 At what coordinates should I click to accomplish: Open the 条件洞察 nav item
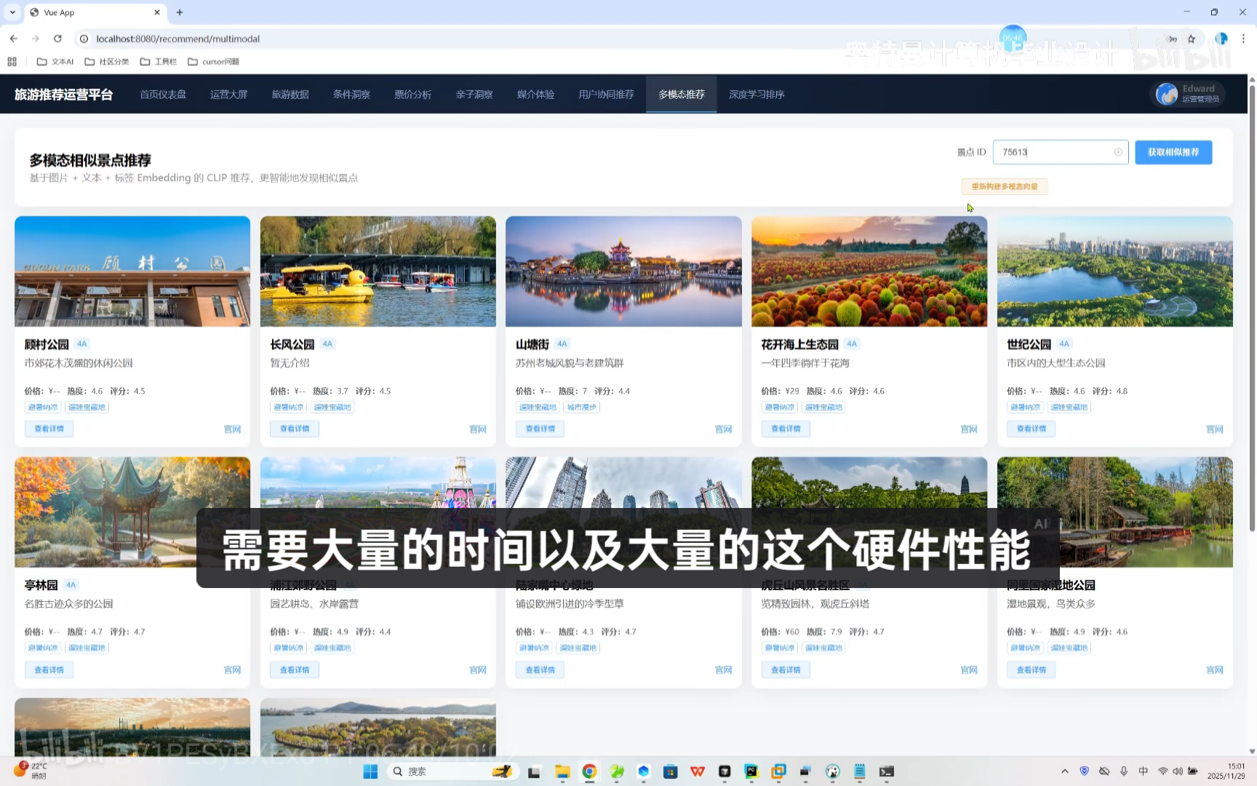(x=351, y=94)
